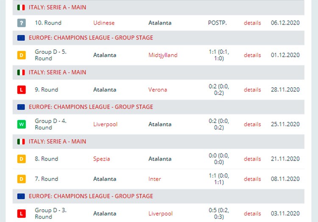The height and width of the screenshot is (222, 318).
Task: Click the Italian flag in the top Serie A header
Action: click(x=21, y=8)
